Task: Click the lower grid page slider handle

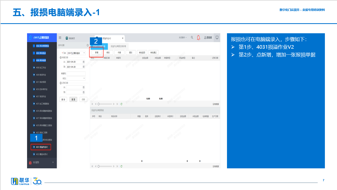Action: 99,166
